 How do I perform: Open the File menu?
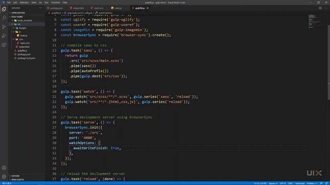(x=9, y=3)
